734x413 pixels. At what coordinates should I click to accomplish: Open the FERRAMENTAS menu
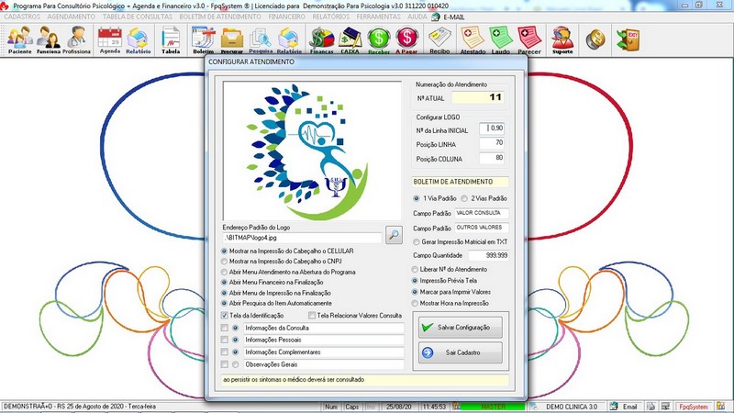(378, 17)
